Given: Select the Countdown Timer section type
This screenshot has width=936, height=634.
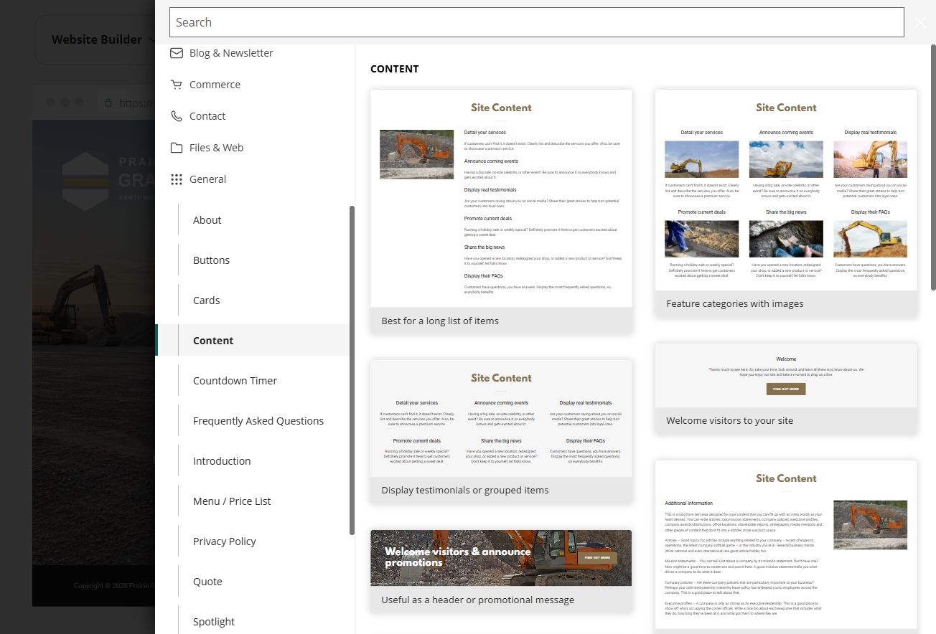Looking at the screenshot, I should point(235,381).
